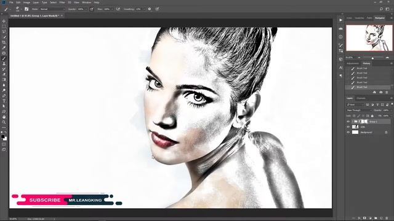The width and height of the screenshot is (394, 221).
Task: Click the smoothing options gear icon
Action: (150, 9)
